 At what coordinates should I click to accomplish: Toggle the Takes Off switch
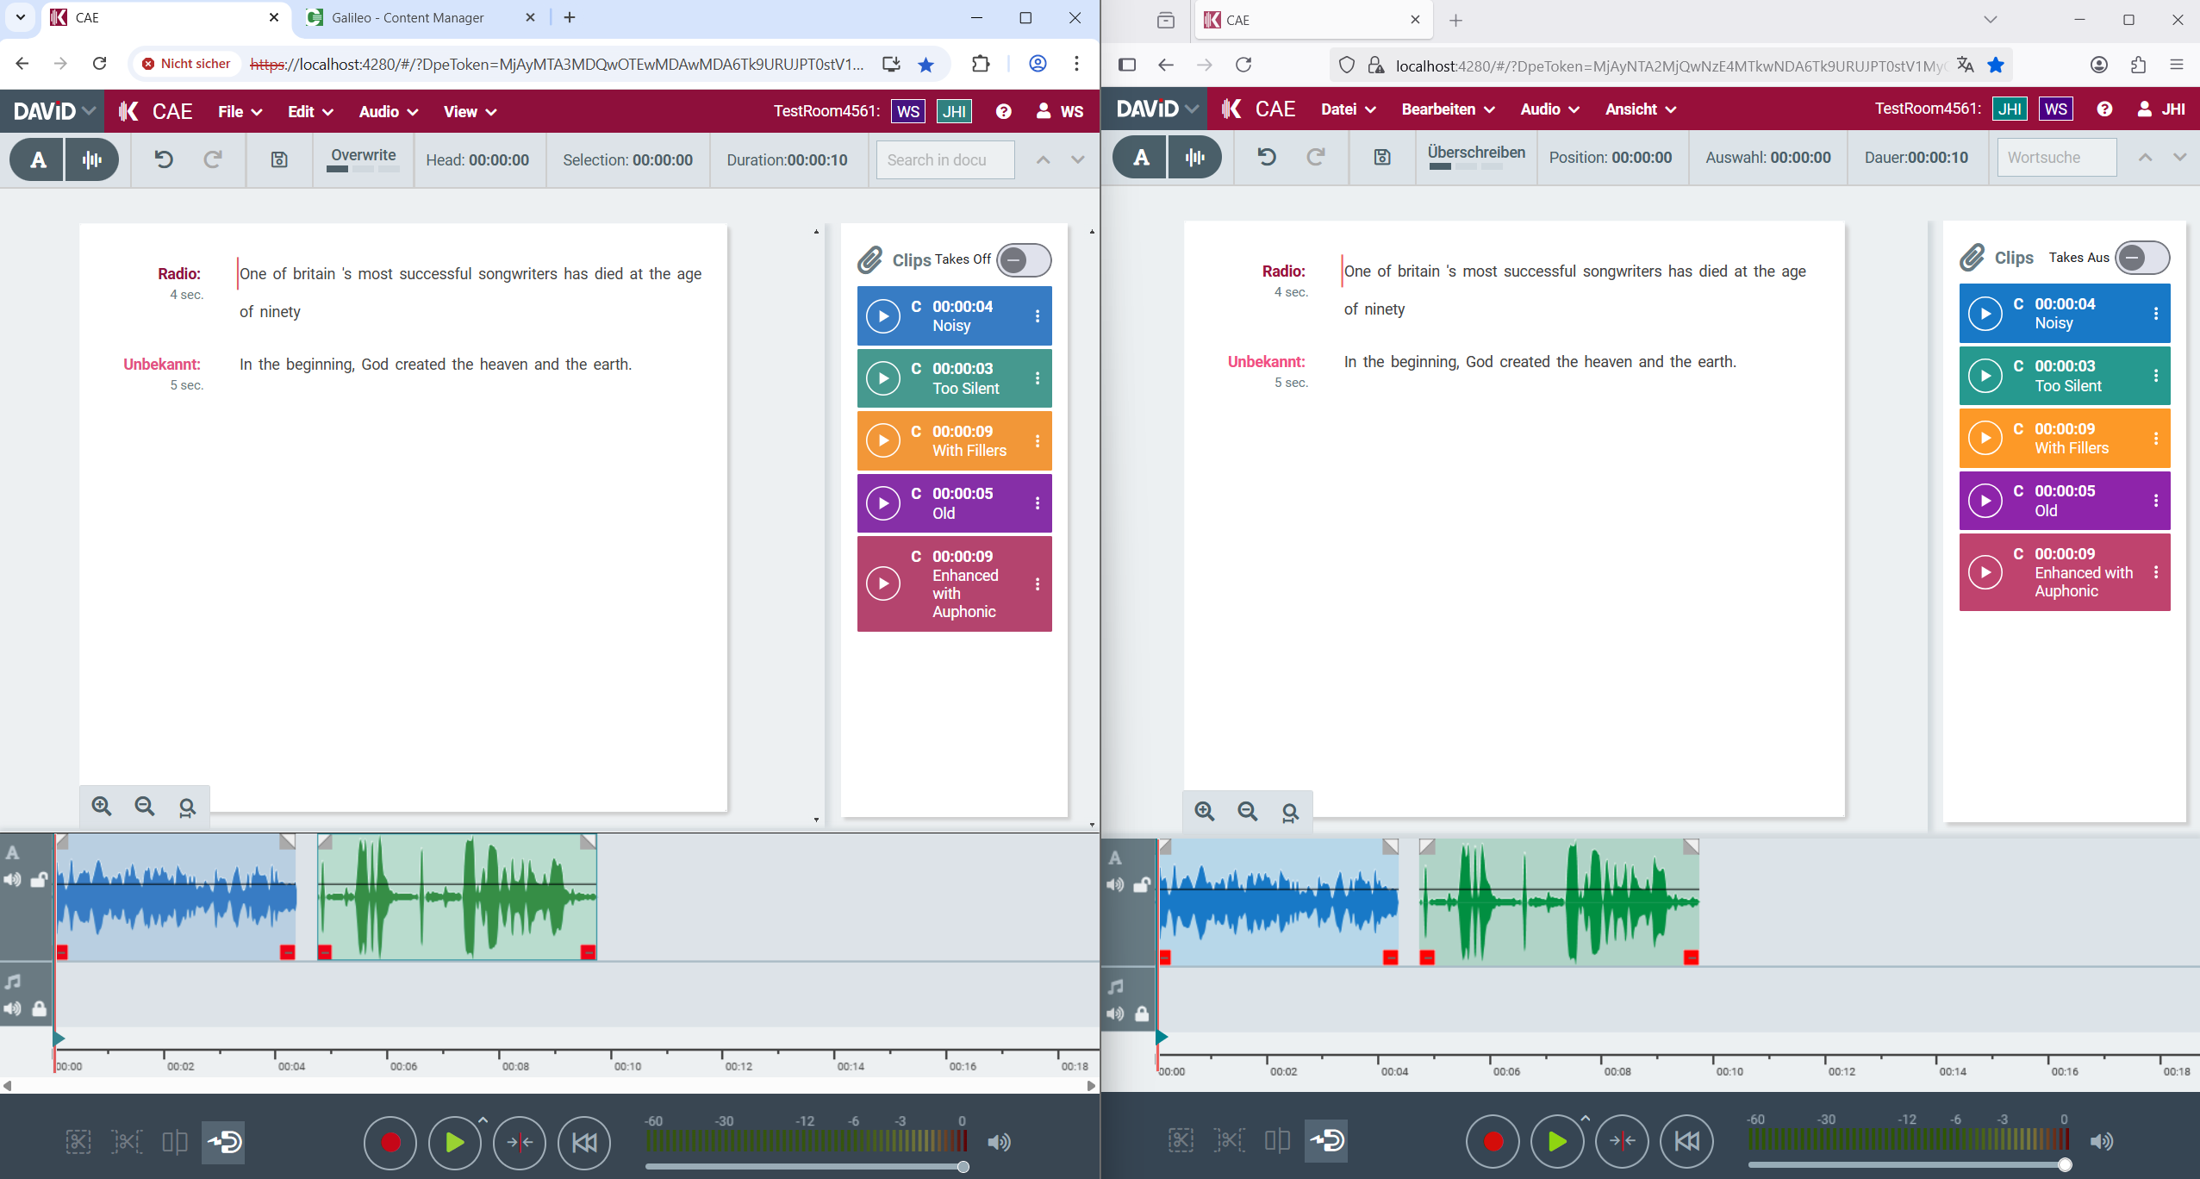(x=1024, y=260)
